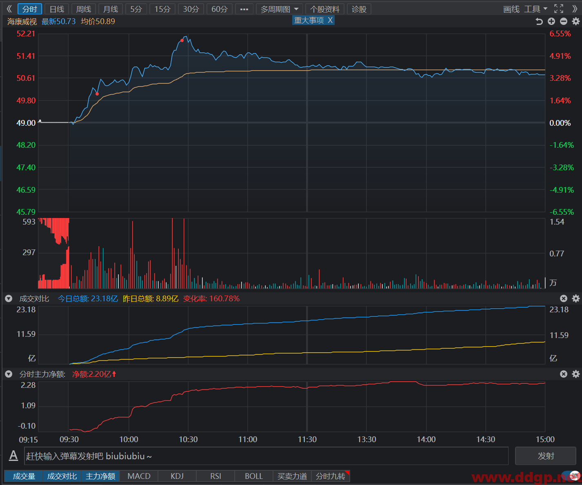
Task: Toggle the 分时九转 indicator
Action: click(331, 476)
